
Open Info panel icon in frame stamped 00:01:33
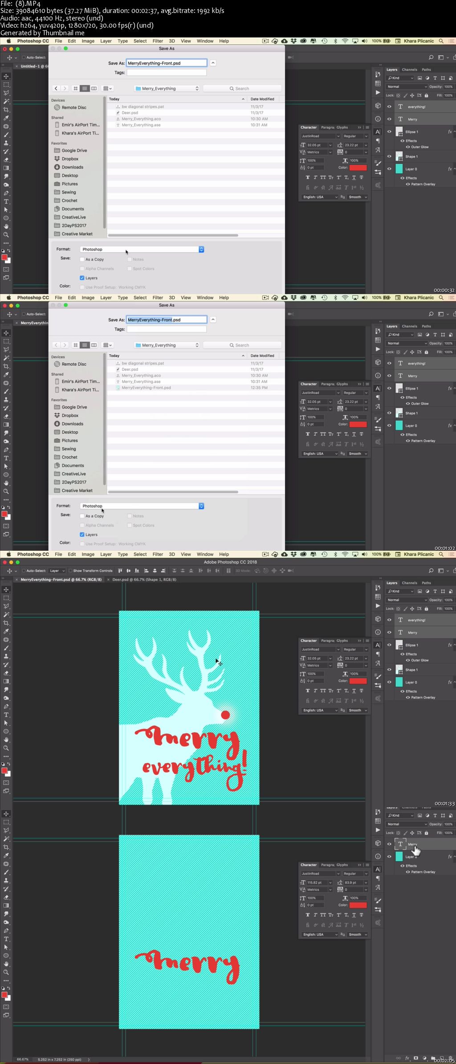tap(378, 632)
